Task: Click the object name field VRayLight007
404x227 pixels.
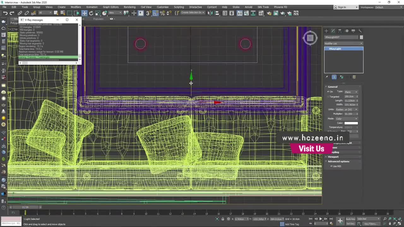Action: click(x=341, y=37)
